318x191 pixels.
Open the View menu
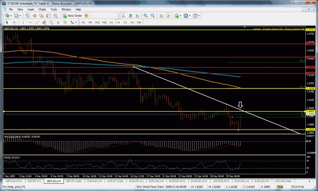[20, 9]
